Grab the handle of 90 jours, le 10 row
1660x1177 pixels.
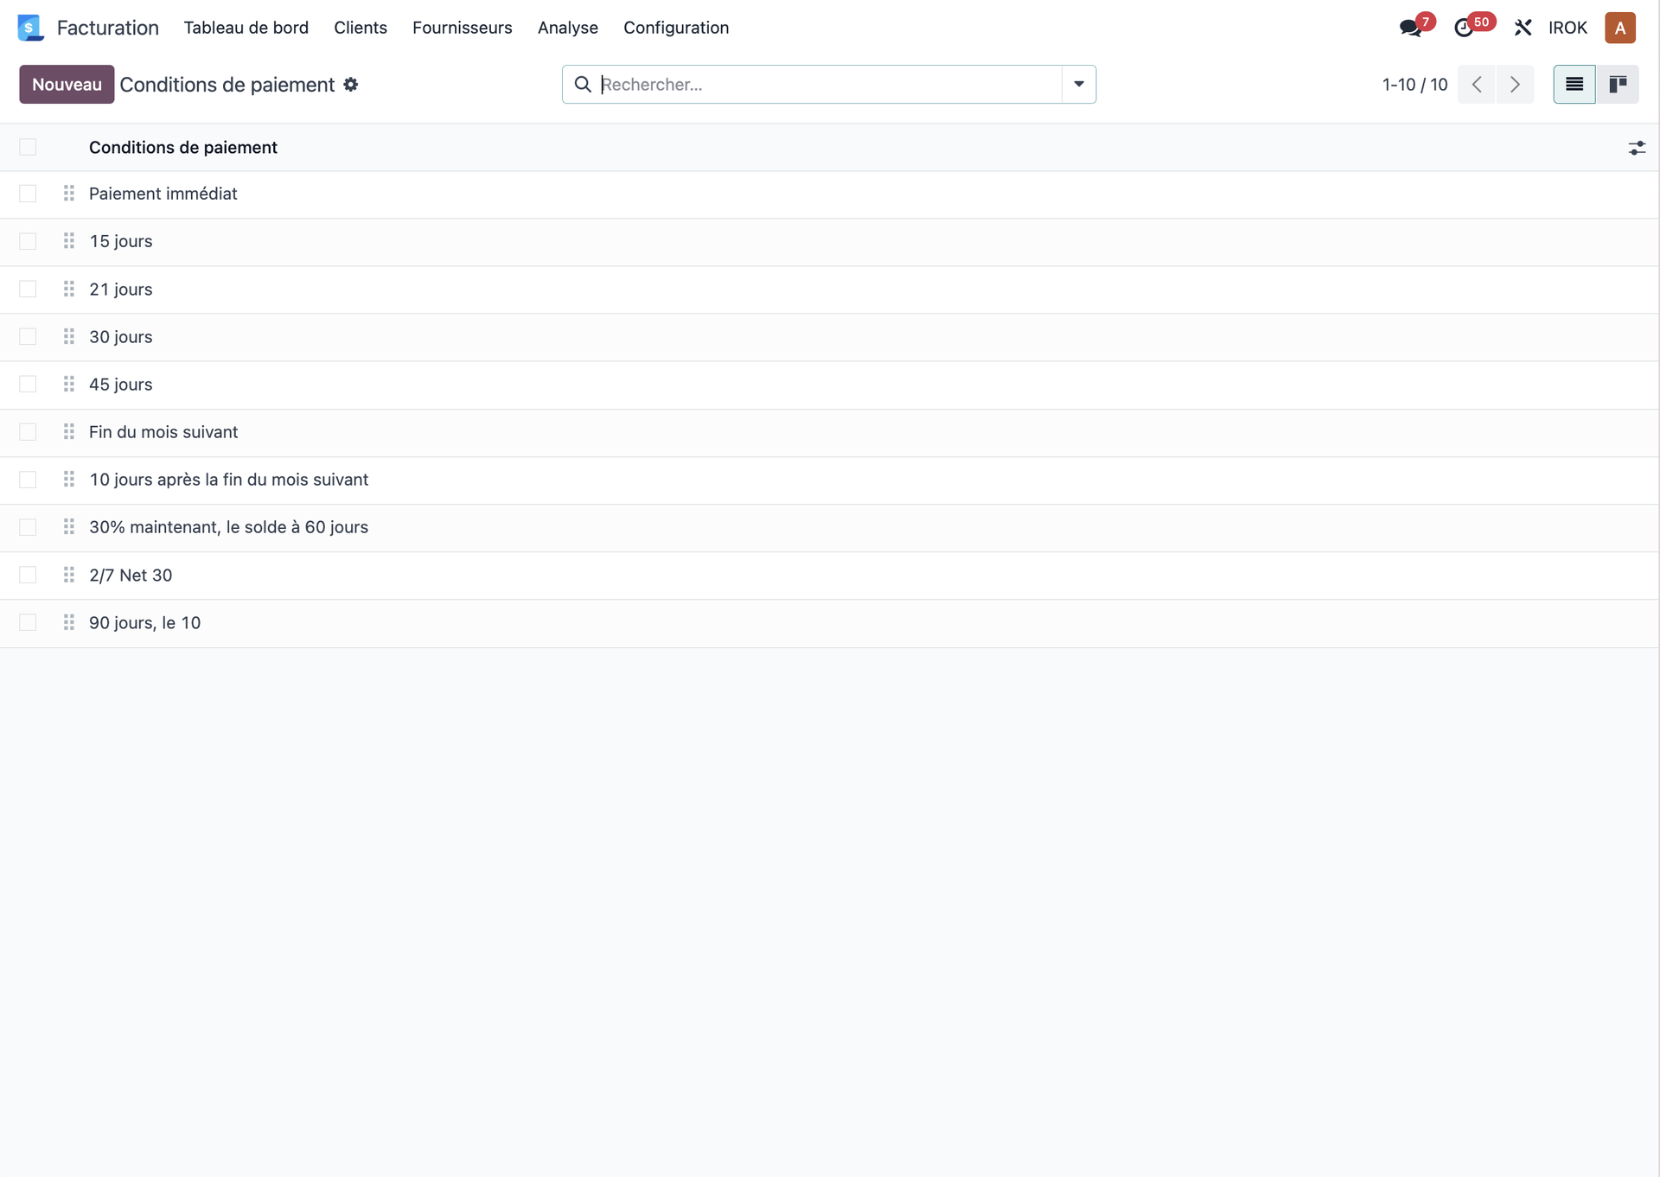coord(69,622)
